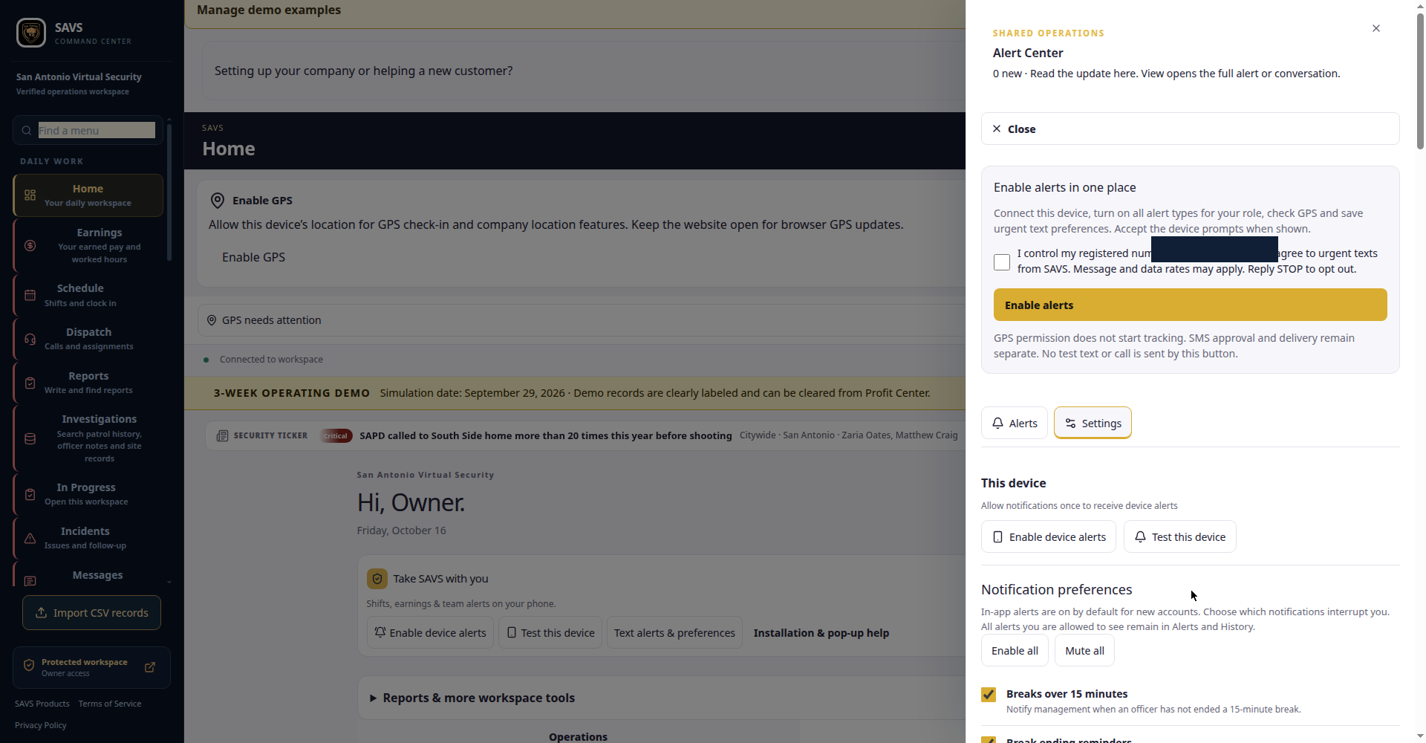
Task: Click the Dispatch headset icon
Action: pos(30,339)
